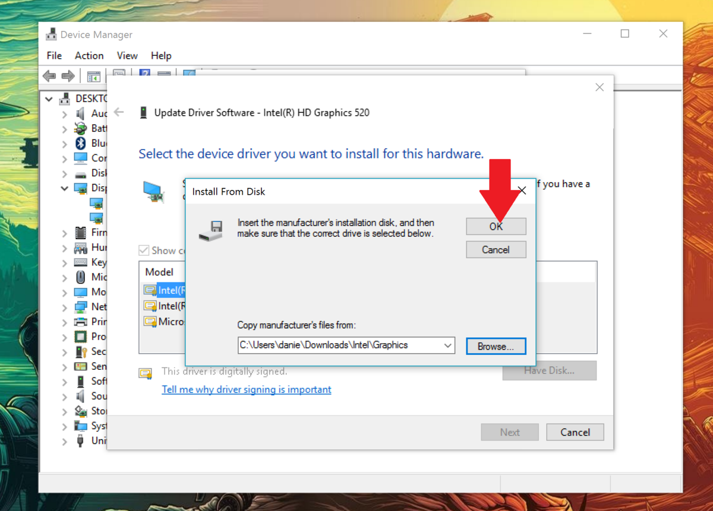This screenshot has height=511, width=713.
Task: Expand the Batteries tree node
Action: point(65,128)
